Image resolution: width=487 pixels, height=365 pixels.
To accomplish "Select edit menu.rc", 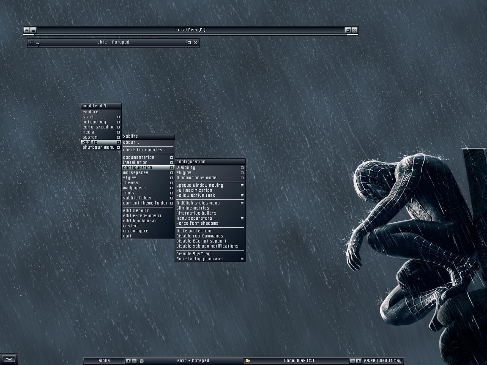I will pos(148,211).
